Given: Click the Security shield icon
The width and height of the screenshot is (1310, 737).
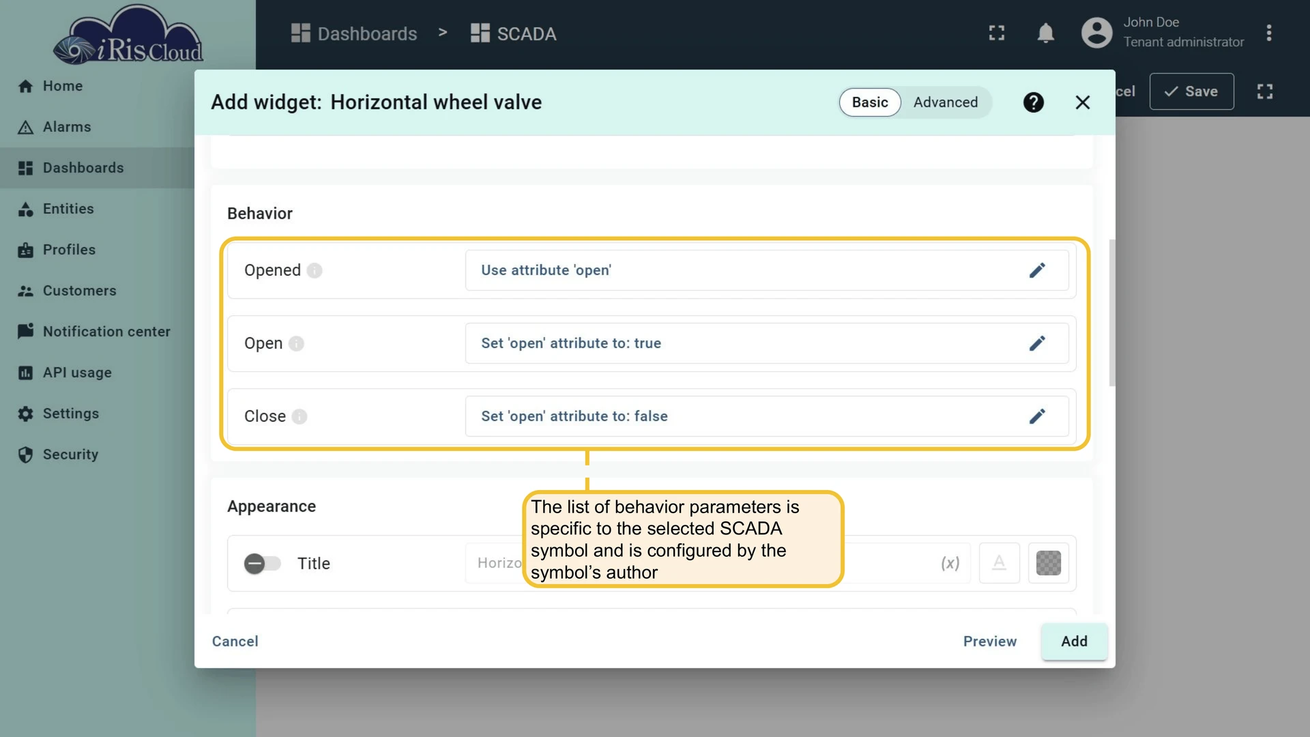Looking at the screenshot, I should point(25,454).
